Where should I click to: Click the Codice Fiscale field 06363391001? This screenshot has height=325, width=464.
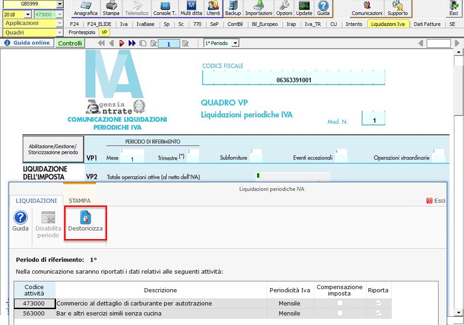(293, 78)
